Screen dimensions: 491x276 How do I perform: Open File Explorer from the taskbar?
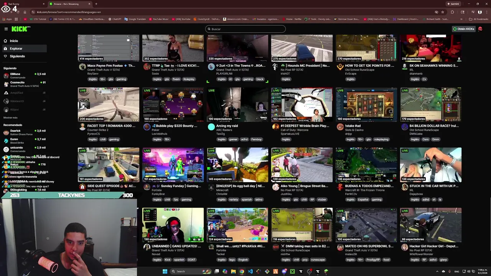pos(233,271)
